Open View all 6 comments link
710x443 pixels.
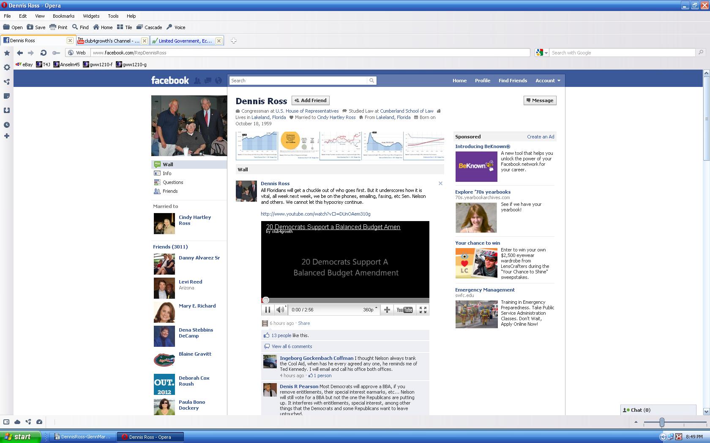click(x=292, y=346)
